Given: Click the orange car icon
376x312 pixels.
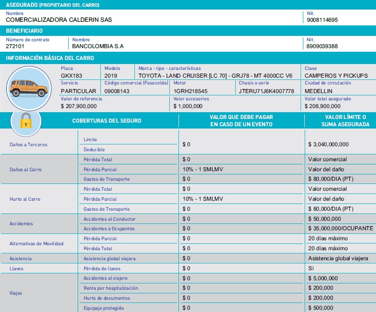Looking at the screenshot, I should tap(30, 88).
